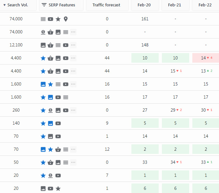Screen dimensions: 219x193
Task: Click the video icon in the 12,100 row
Action: click(x=66, y=45)
